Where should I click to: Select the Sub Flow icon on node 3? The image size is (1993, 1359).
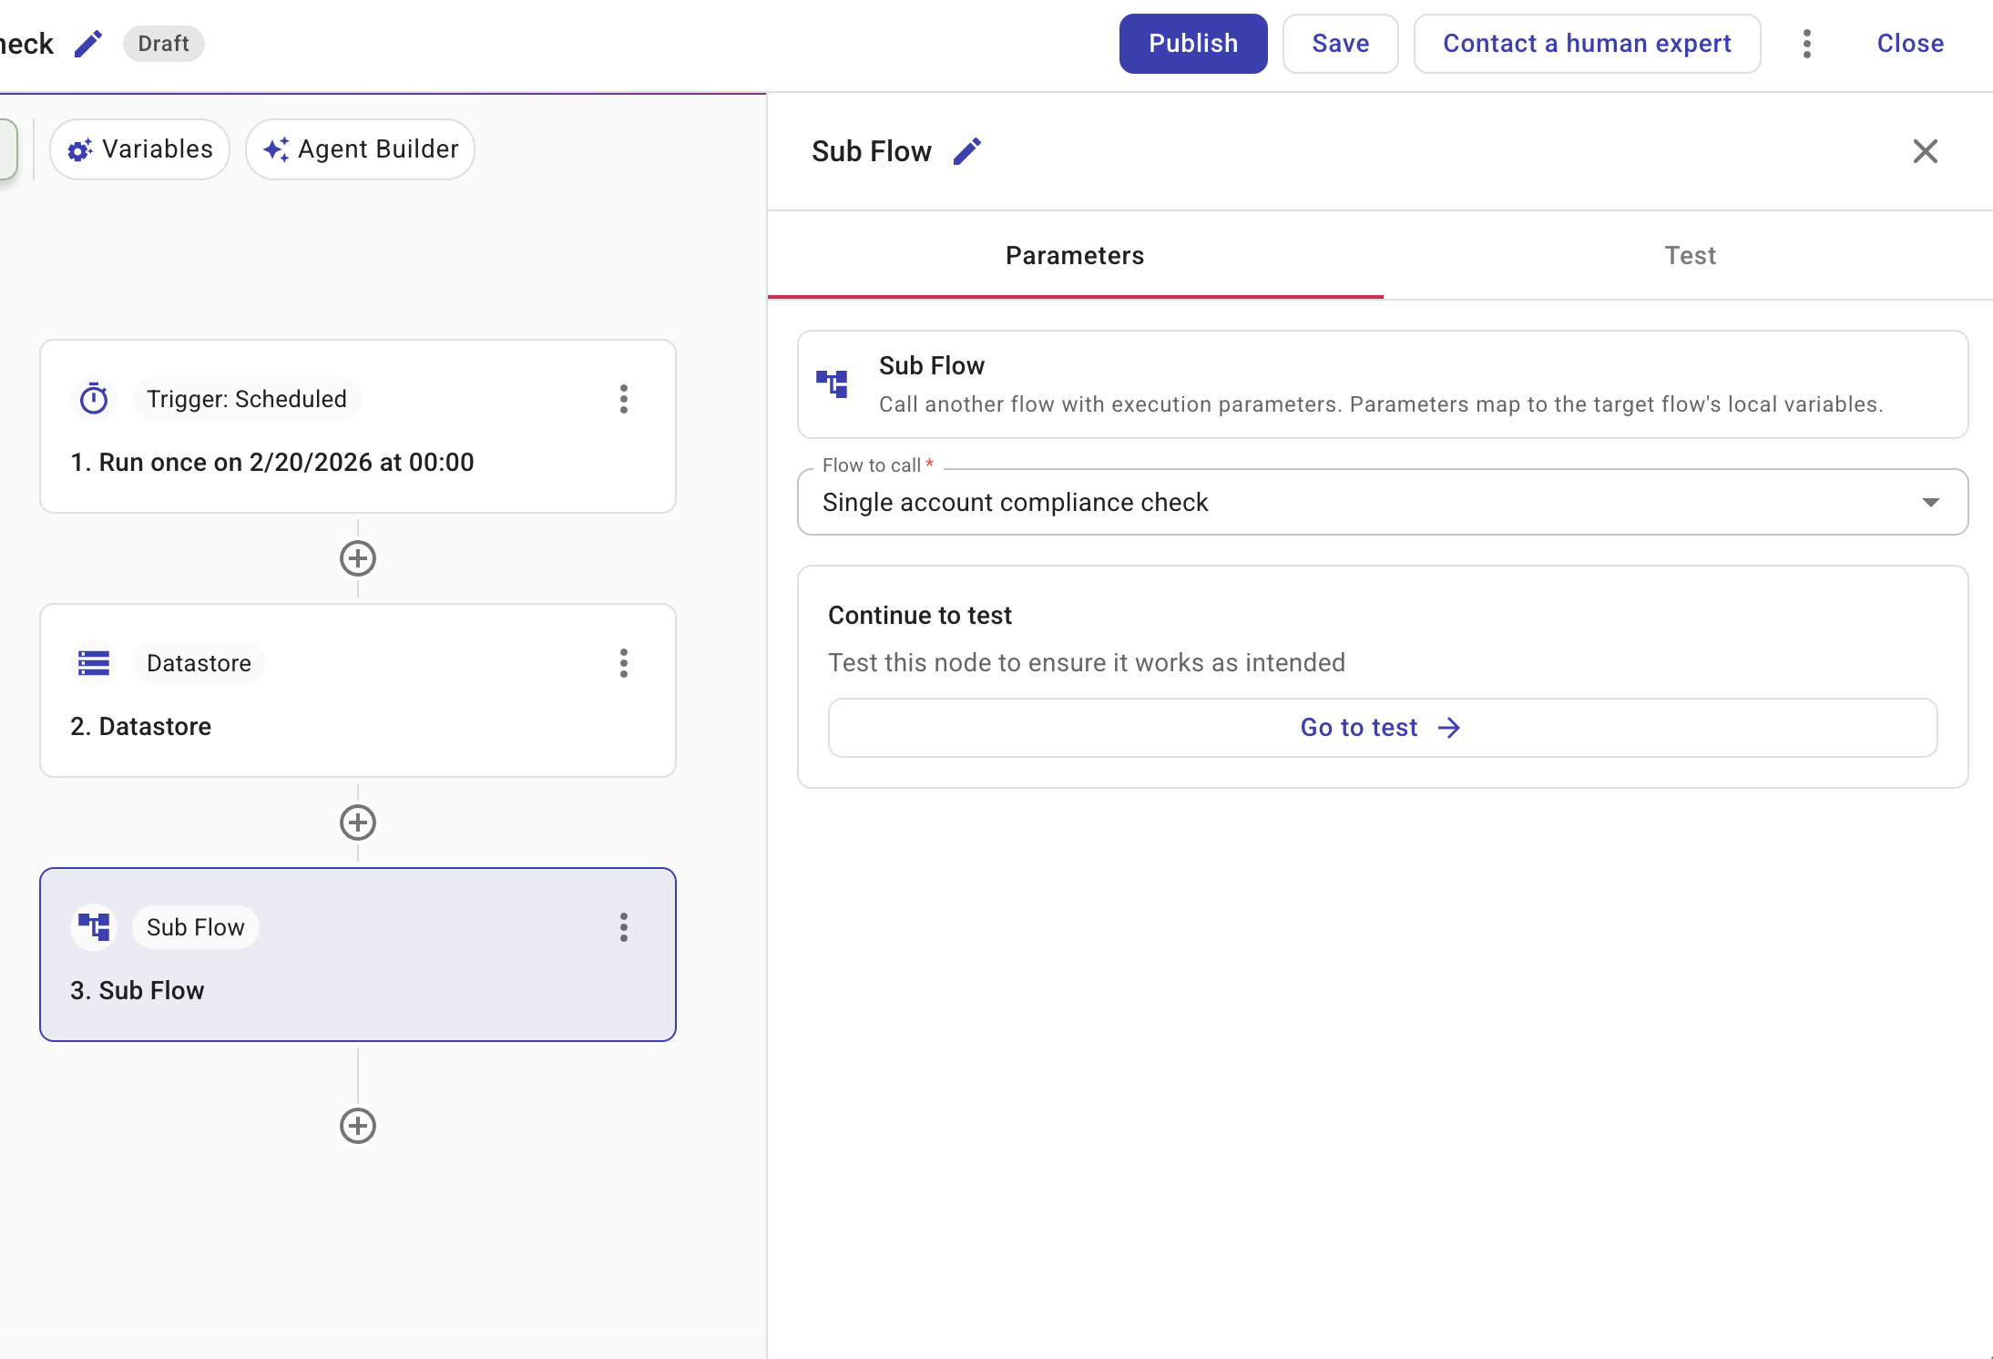[x=94, y=926]
